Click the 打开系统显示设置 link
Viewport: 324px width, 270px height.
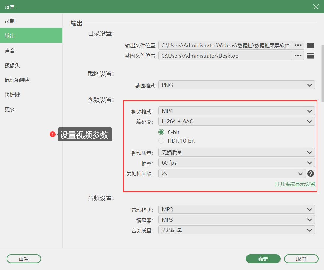pyautogui.click(x=295, y=184)
